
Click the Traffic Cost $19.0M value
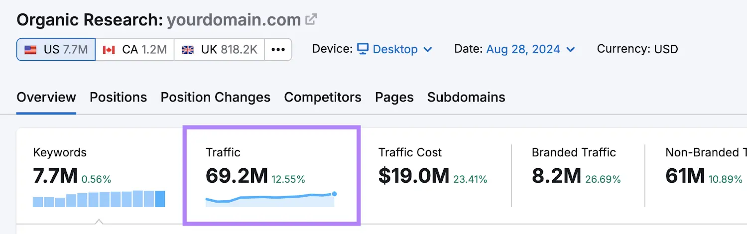pyautogui.click(x=413, y=176)
